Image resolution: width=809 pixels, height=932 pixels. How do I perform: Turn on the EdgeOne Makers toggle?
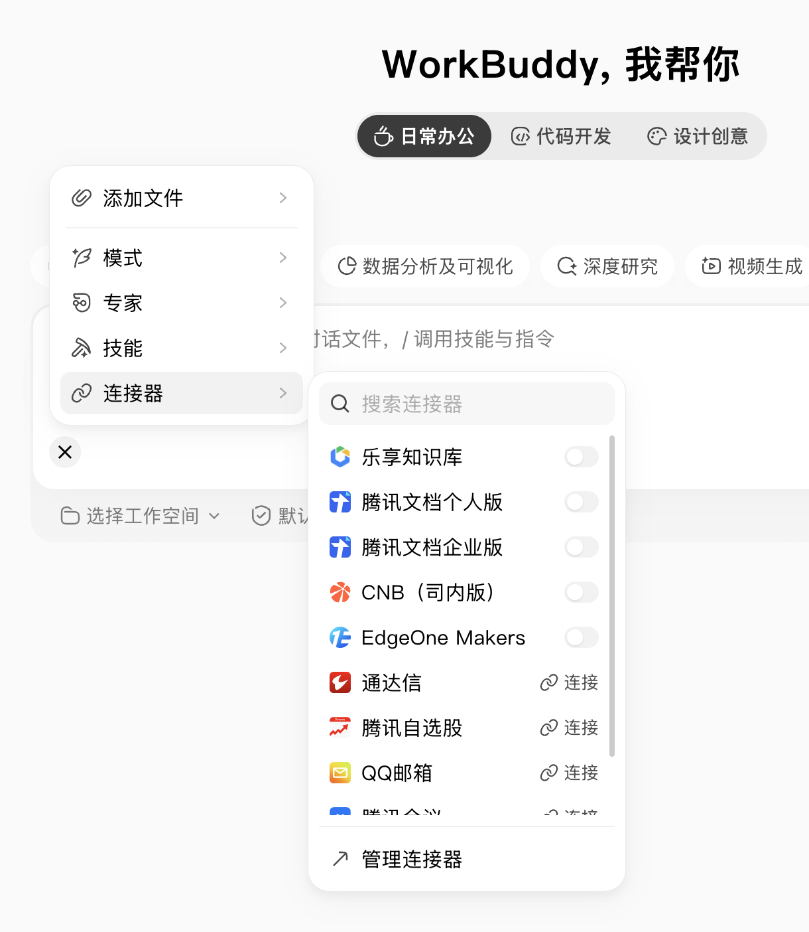tap(582, 637)
